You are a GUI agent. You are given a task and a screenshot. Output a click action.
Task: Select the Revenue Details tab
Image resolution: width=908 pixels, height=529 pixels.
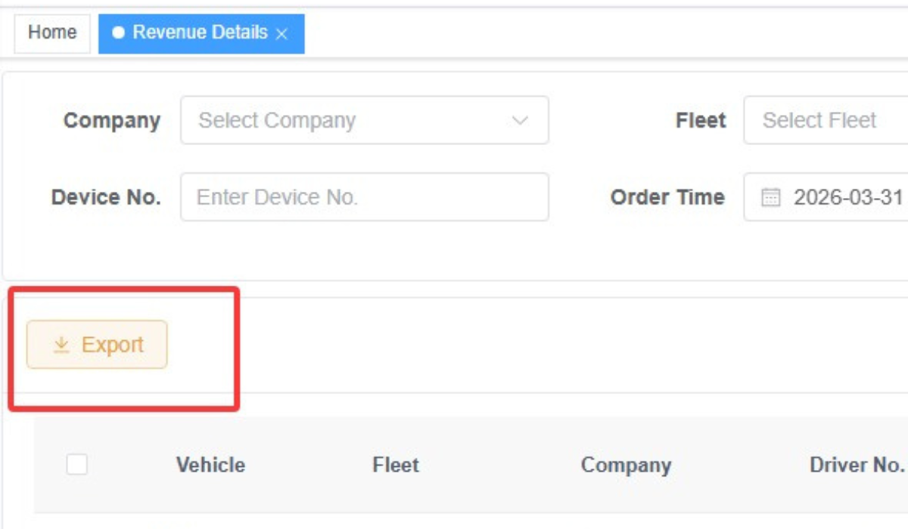coord(201,33)
